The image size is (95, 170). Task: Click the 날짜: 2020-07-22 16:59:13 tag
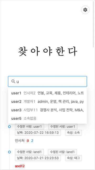[x=38, y=133]
